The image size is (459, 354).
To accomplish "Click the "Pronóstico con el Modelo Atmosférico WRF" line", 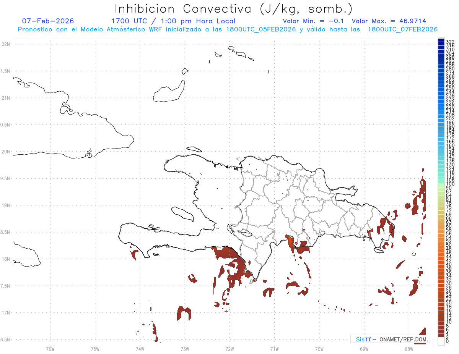I will click(x=228, y=29).
